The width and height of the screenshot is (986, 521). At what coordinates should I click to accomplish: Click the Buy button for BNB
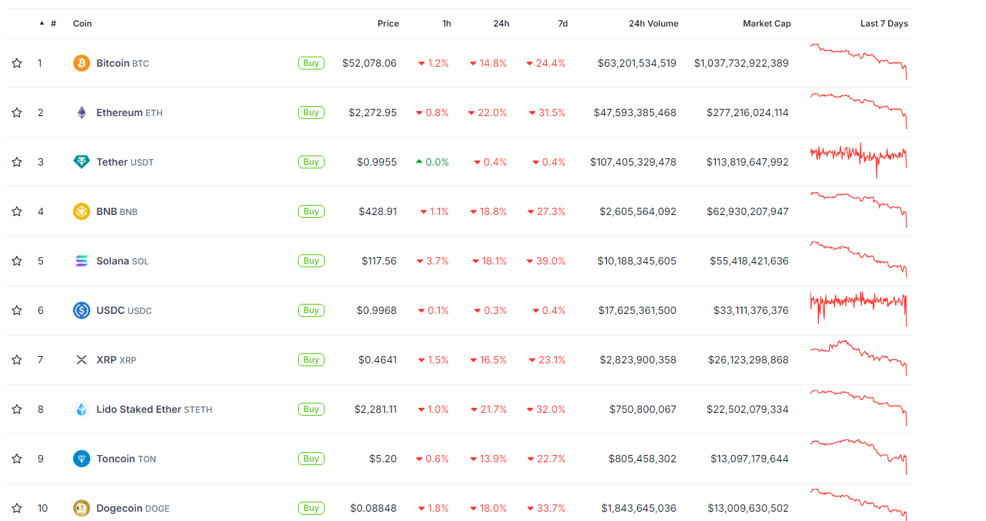pos(311,211)
